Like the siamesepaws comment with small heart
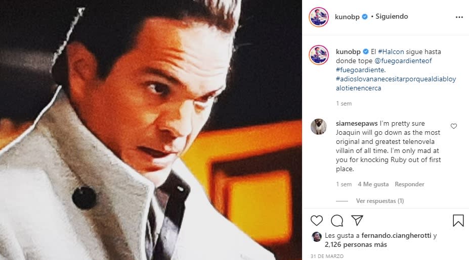Viewport: 469px width, 260px height. coord(453,126)
